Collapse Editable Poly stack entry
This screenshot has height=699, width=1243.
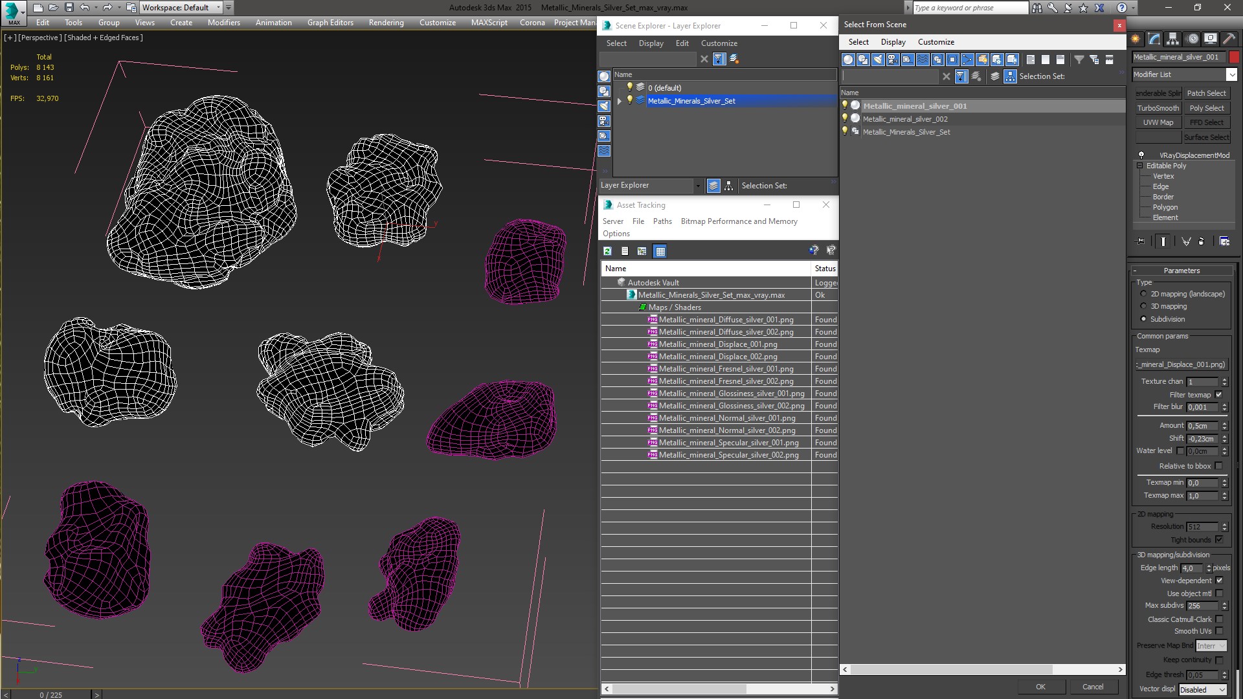pos(1139,166)
